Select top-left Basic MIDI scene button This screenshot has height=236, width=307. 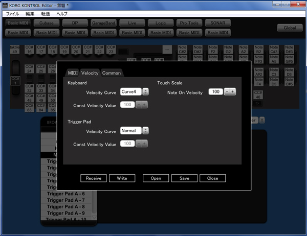point(18,23)
